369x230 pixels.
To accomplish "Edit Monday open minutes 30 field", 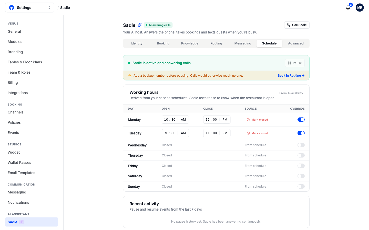I will point(173,120).
